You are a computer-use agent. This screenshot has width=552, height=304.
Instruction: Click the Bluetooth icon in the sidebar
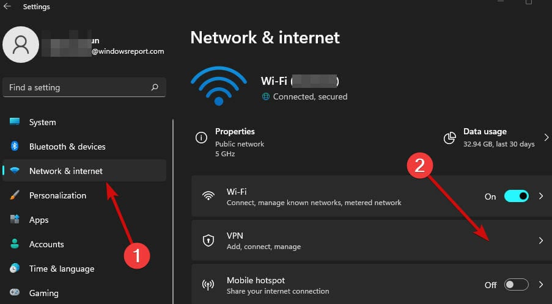point(15,147)
